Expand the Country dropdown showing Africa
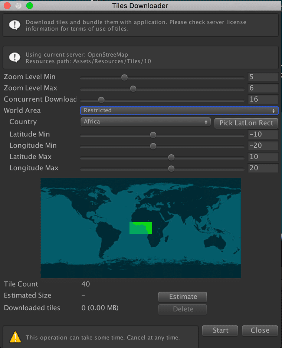Viewport: 282px width, 348px height. point(145,122)
